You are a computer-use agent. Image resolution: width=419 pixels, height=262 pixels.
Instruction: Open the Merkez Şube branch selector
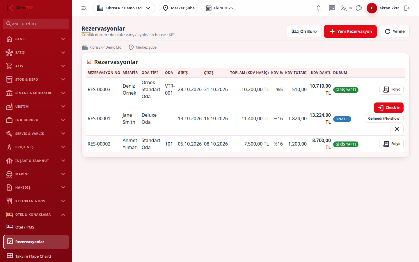(x=178, y=8)
